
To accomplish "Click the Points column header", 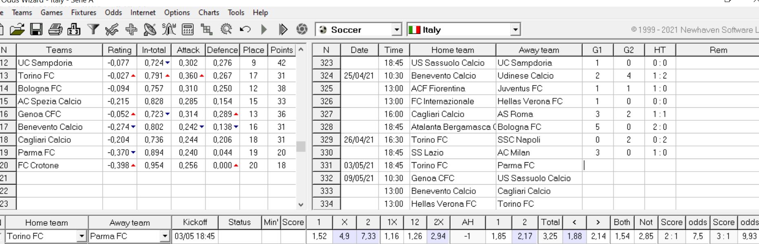I will (x=282, y=50).
